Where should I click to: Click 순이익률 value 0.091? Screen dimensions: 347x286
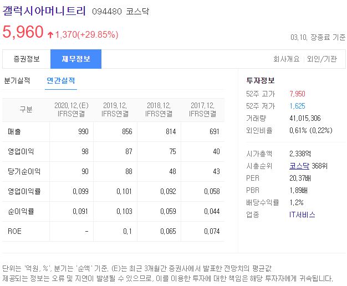80,211
